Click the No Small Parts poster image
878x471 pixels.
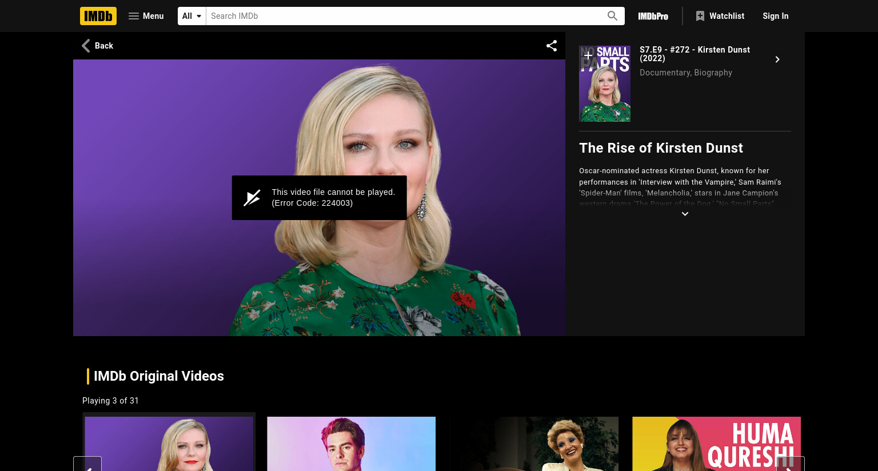(605, 83)
